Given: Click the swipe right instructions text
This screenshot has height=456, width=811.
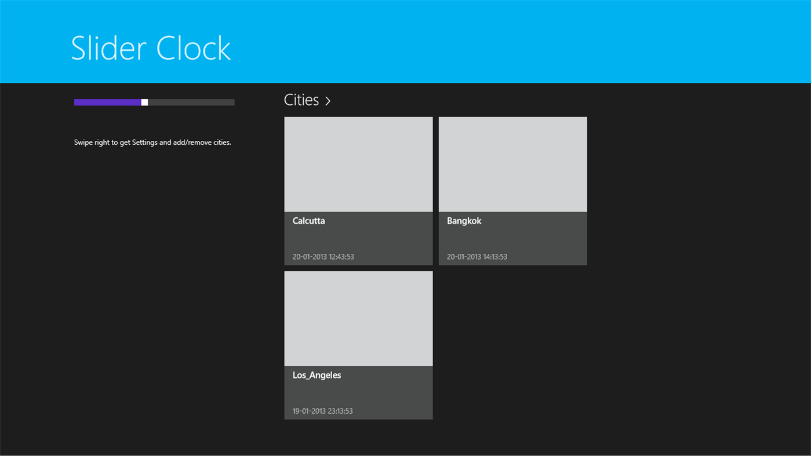Looking at the screenshot, I should pos(152,142).
